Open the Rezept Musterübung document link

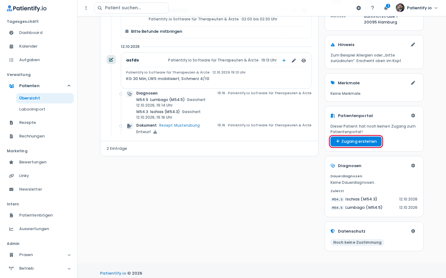point(179,125)
